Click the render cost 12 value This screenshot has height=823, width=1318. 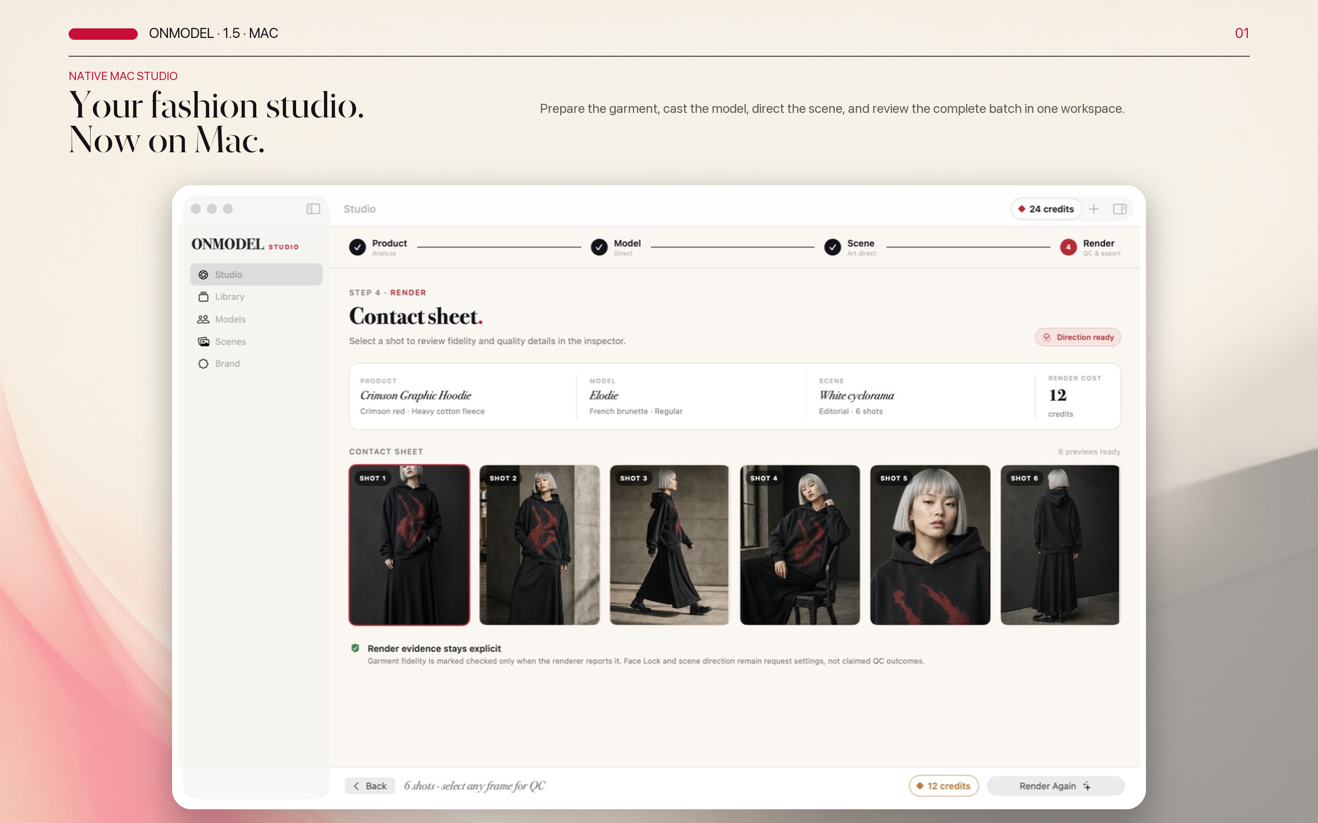pyautogui.click(x=1058, y=395)
